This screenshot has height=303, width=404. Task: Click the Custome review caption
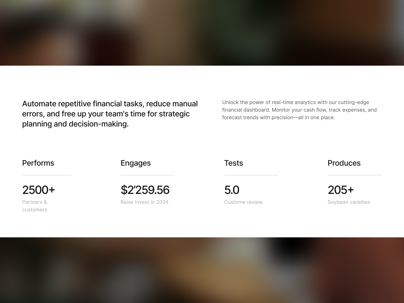243,202
